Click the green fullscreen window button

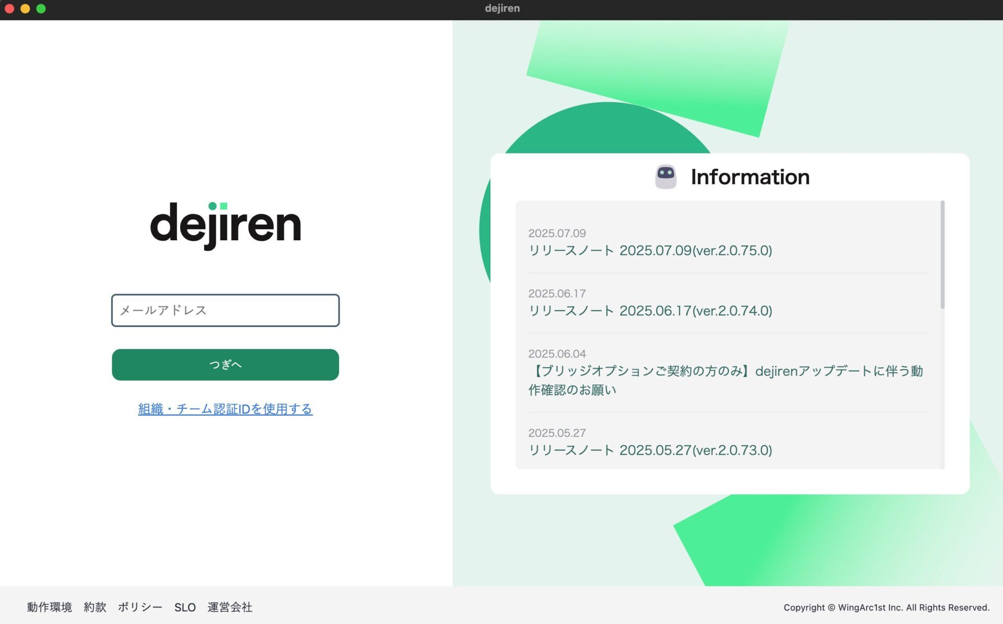point(41,8)
